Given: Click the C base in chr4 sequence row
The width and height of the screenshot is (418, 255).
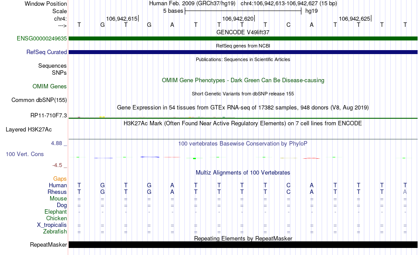Looking at the screenshot, I should click(289, 25).
